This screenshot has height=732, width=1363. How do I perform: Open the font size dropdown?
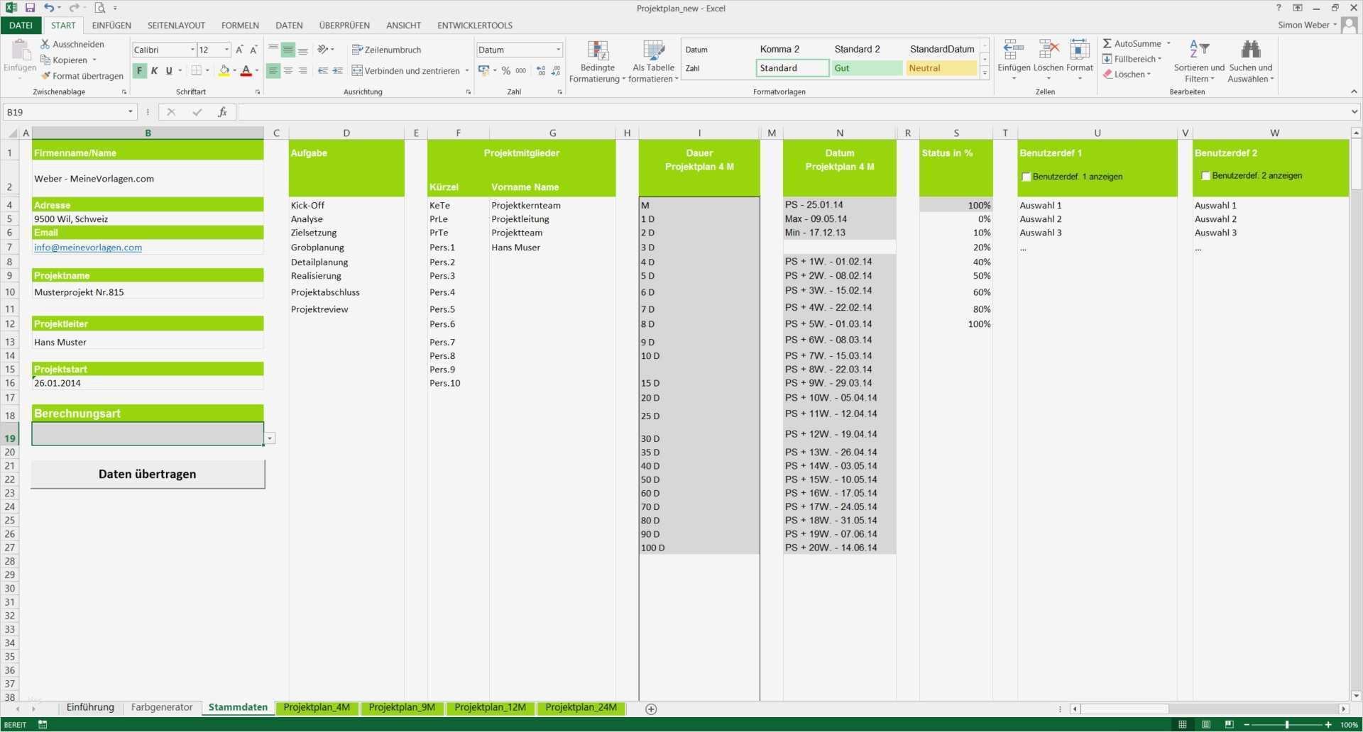pyautogui.click(x=226, y=50)
